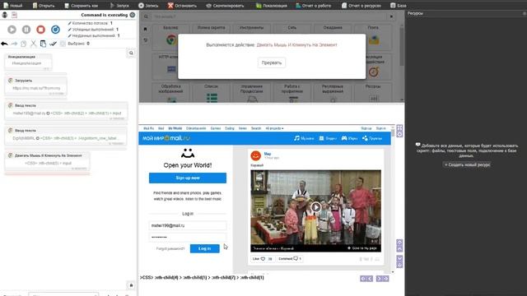Click Остановить with the red X
527x296 pixels.
coord(182,6)
